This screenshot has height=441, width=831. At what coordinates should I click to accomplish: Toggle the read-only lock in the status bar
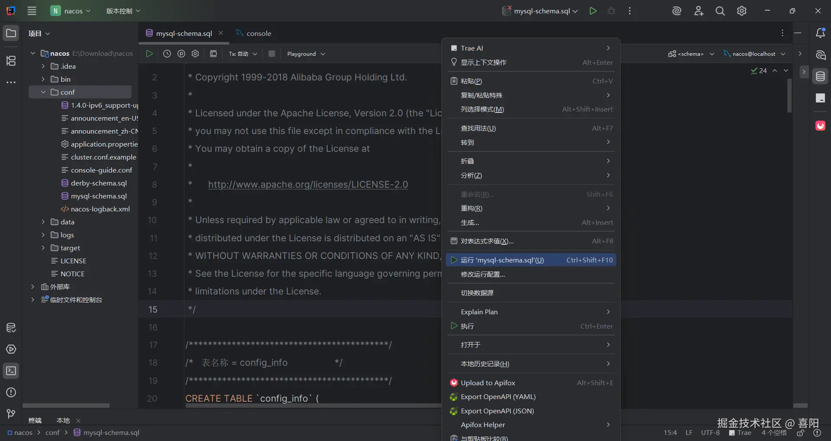(801, 433)
